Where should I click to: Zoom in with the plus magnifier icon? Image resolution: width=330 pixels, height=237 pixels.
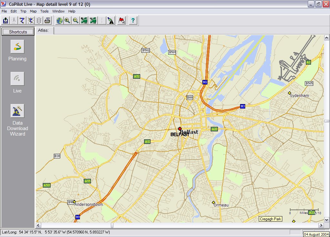pyautogui.click(x=68, y=21)
